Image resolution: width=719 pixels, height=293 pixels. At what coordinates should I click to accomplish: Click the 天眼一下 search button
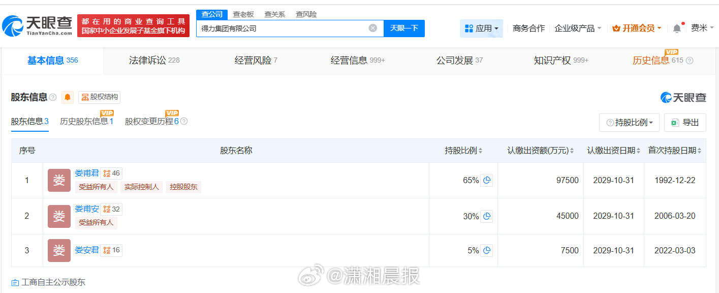[404, 28]
